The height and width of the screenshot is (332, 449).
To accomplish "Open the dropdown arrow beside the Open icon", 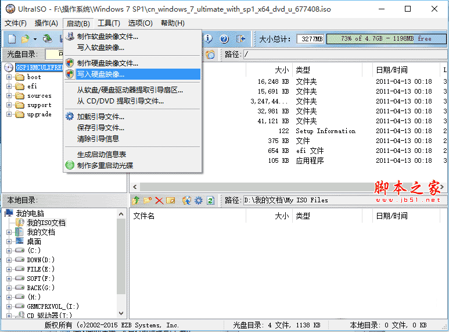I will (x=35, y=39).
